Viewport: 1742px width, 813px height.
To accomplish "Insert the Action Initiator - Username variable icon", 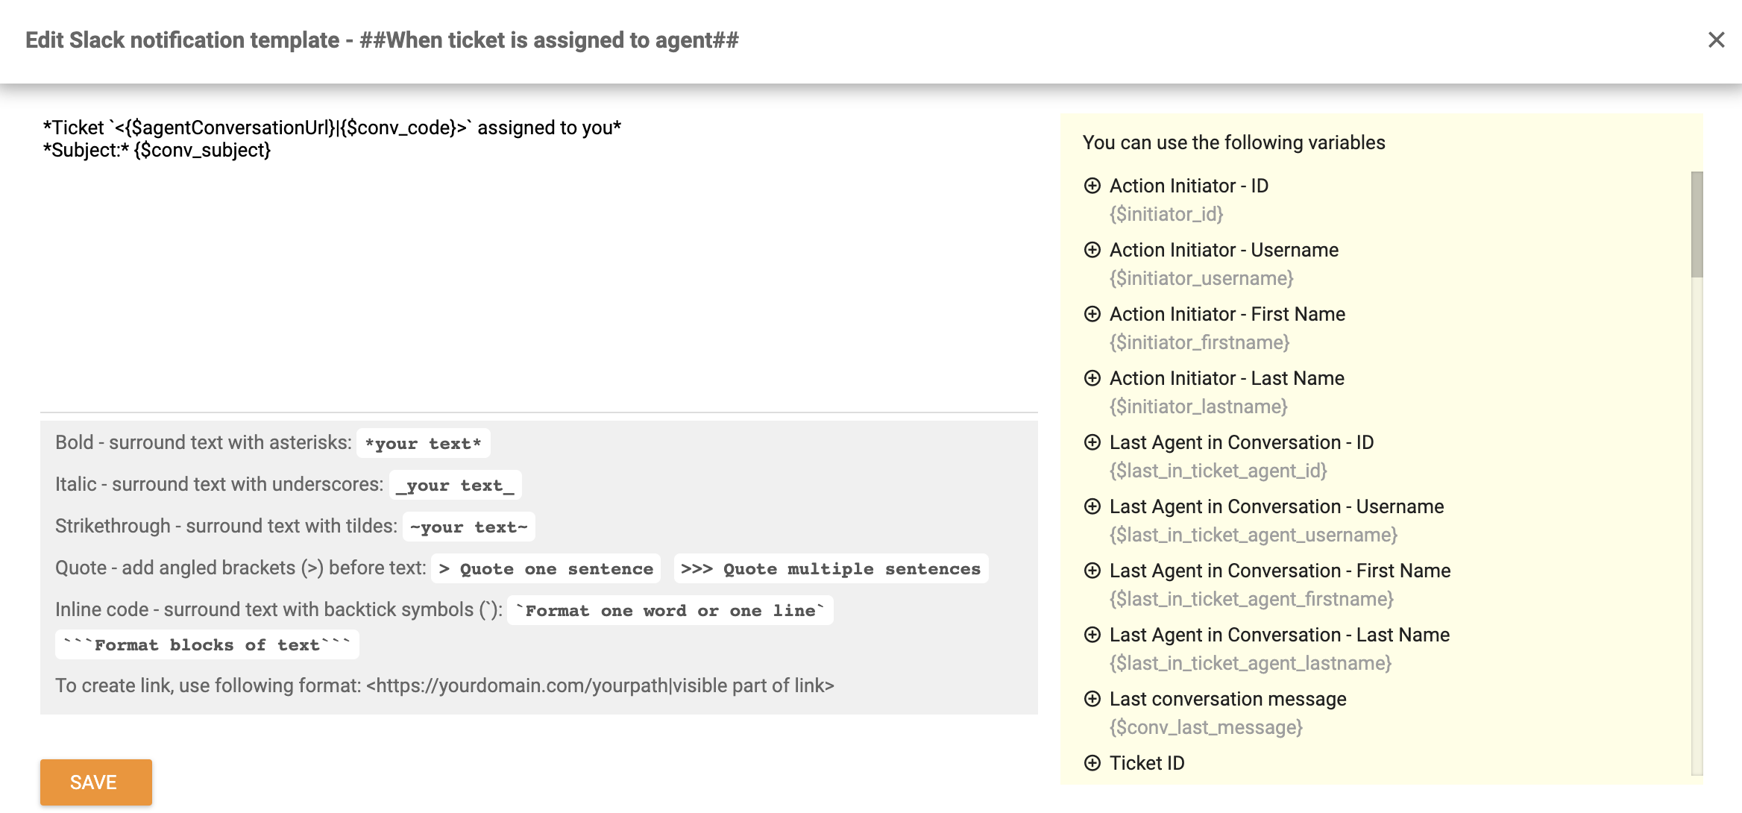I will [1092, 250].
